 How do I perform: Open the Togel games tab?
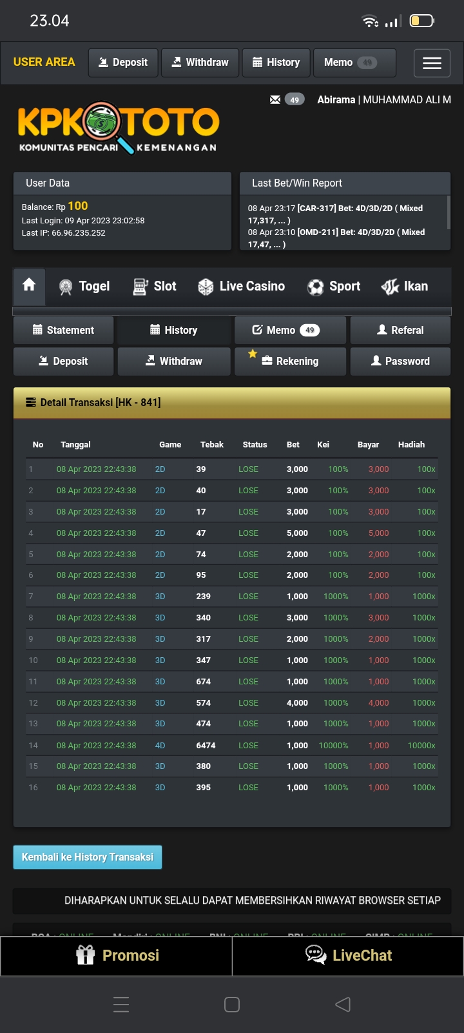coord(84,286)
